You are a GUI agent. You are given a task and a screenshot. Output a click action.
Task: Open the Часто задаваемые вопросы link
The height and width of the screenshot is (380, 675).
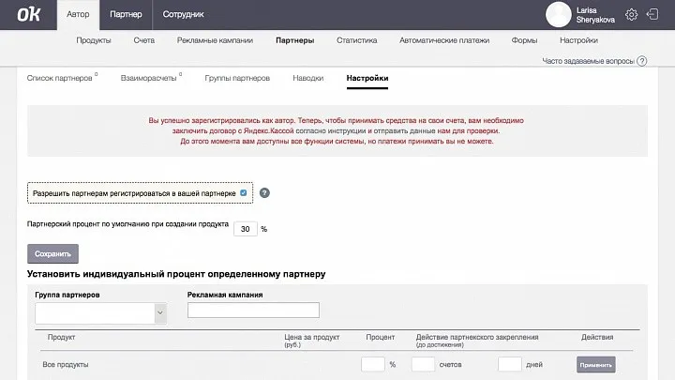coord(588,61)
